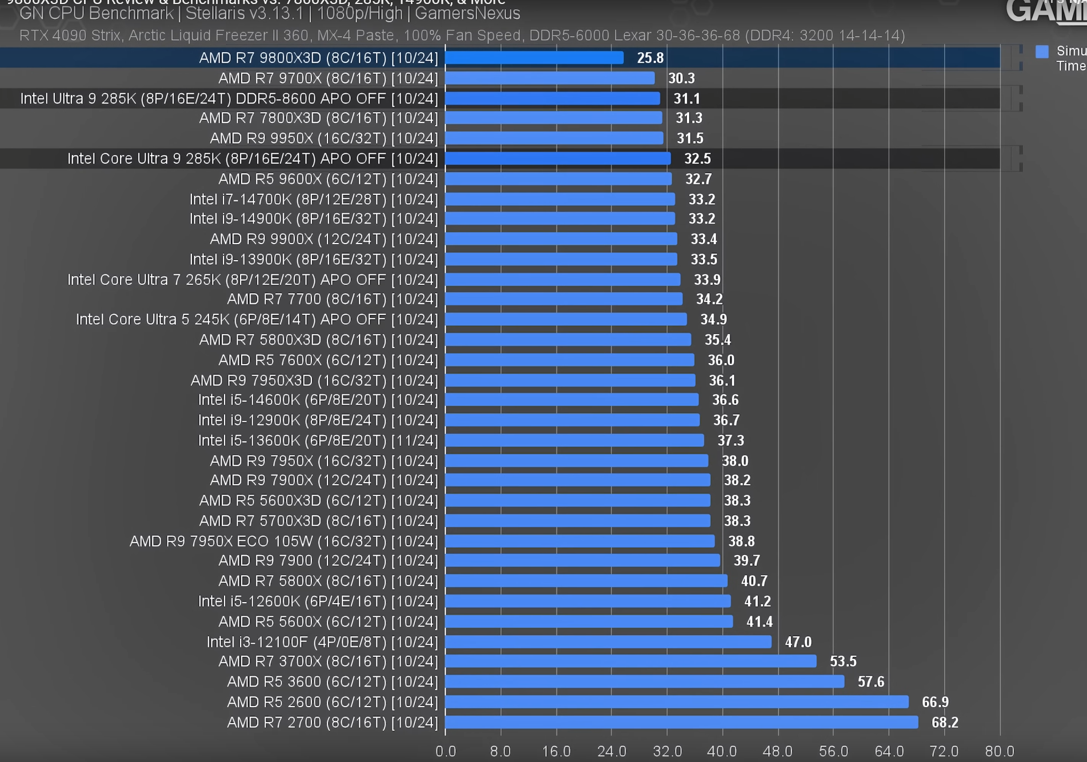Select the 'AMD R5 2600 (6C/12T)' label

(333, 702)
